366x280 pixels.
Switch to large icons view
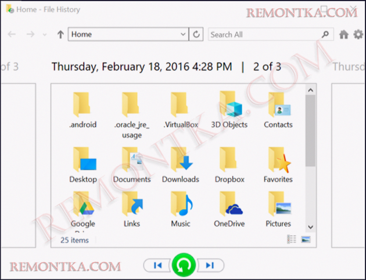pyautogui.click(x=306, y=239)
